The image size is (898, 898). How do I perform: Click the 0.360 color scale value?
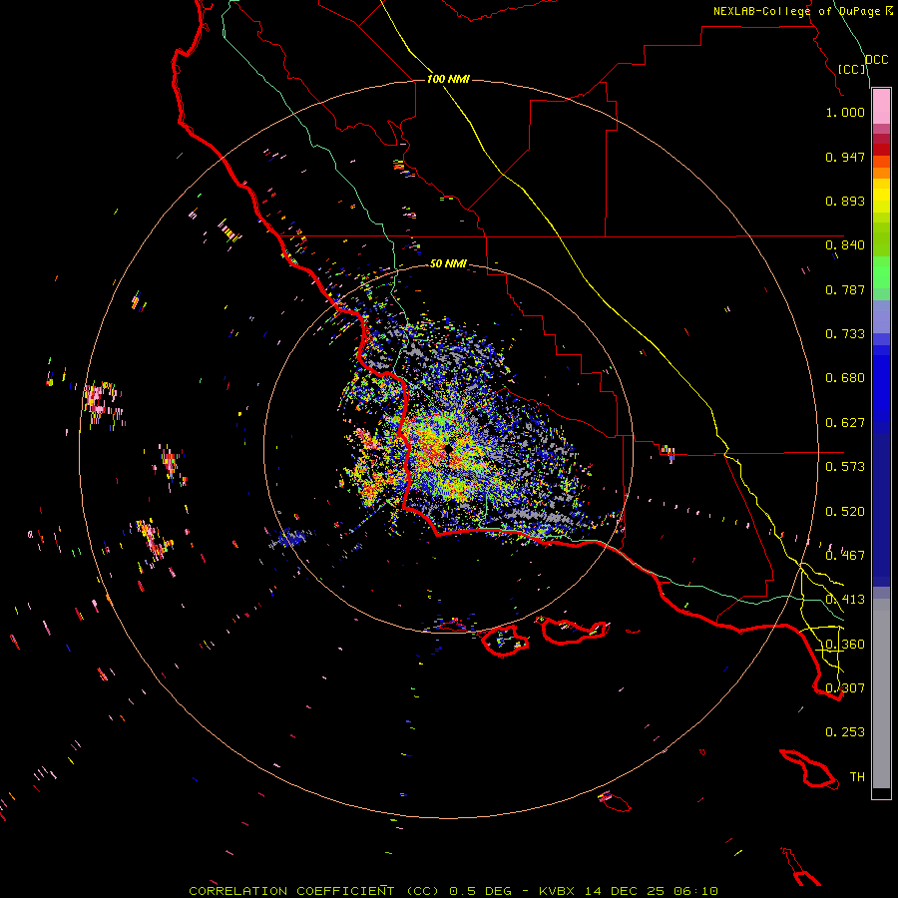coord(845,645)
